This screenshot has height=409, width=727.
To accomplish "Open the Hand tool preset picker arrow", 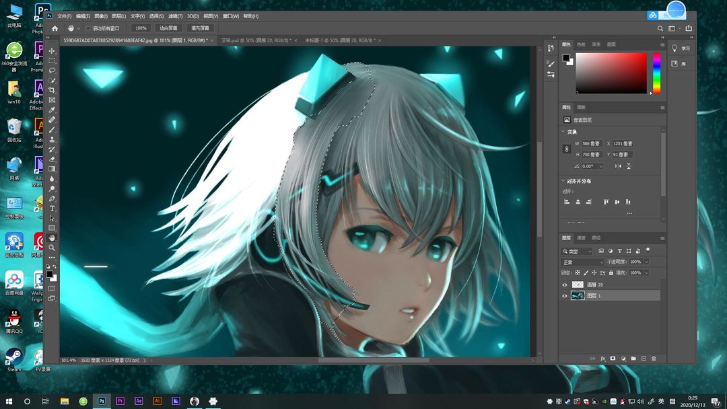I will 78,28.
